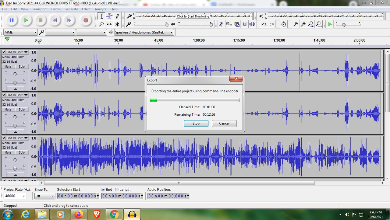Select the End radio button
Screen dimensions: 390x220
(103, 190)
